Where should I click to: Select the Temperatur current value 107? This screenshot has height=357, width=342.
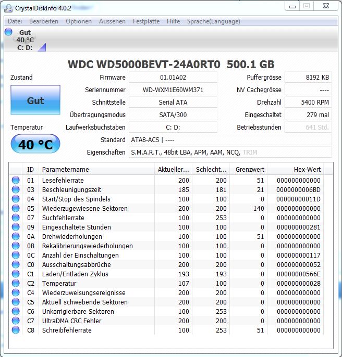pyautogui.click(x=184, y=283)
